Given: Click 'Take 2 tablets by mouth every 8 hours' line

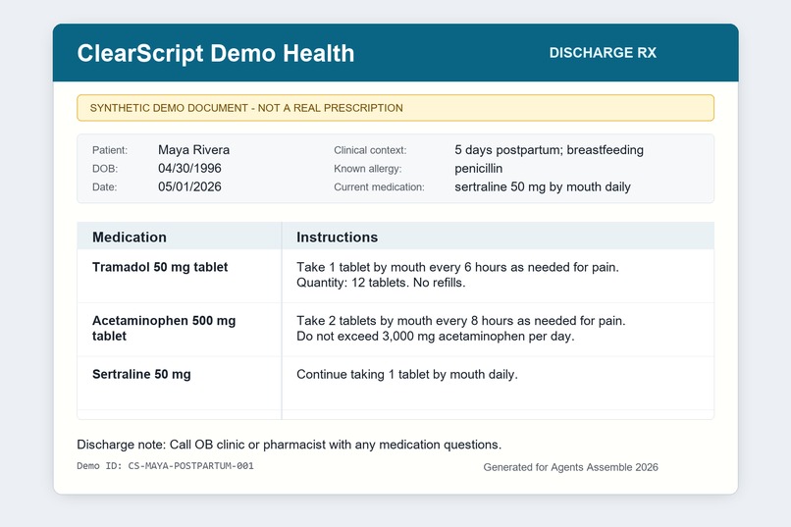Looking at the screenshot, I should click(x=460, y=321).
